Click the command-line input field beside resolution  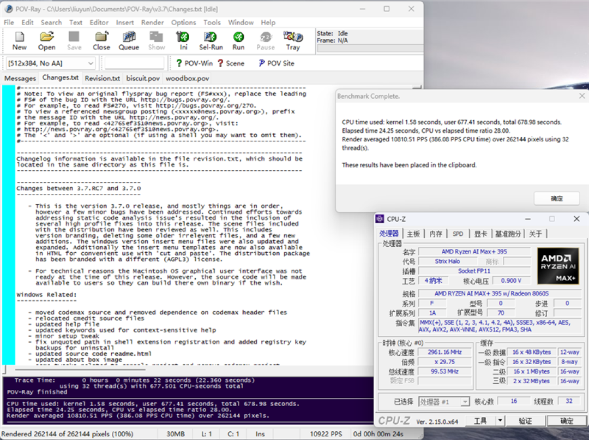tap(135, 63)
